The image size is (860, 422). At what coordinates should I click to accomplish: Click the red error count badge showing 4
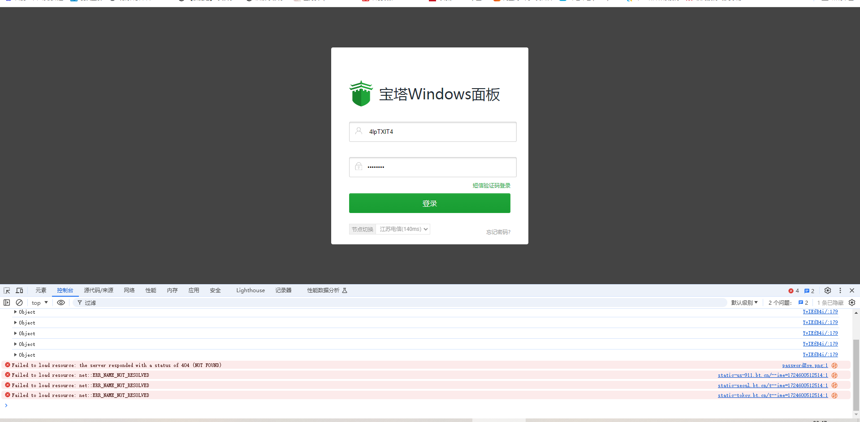click(794, 291)
